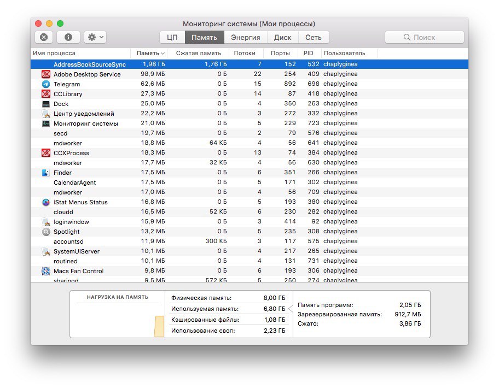The height and width of the screenshot is (389, 499).
Task: Click the Физическая память 8,00 ГБ entry
Action: [228, 298]
